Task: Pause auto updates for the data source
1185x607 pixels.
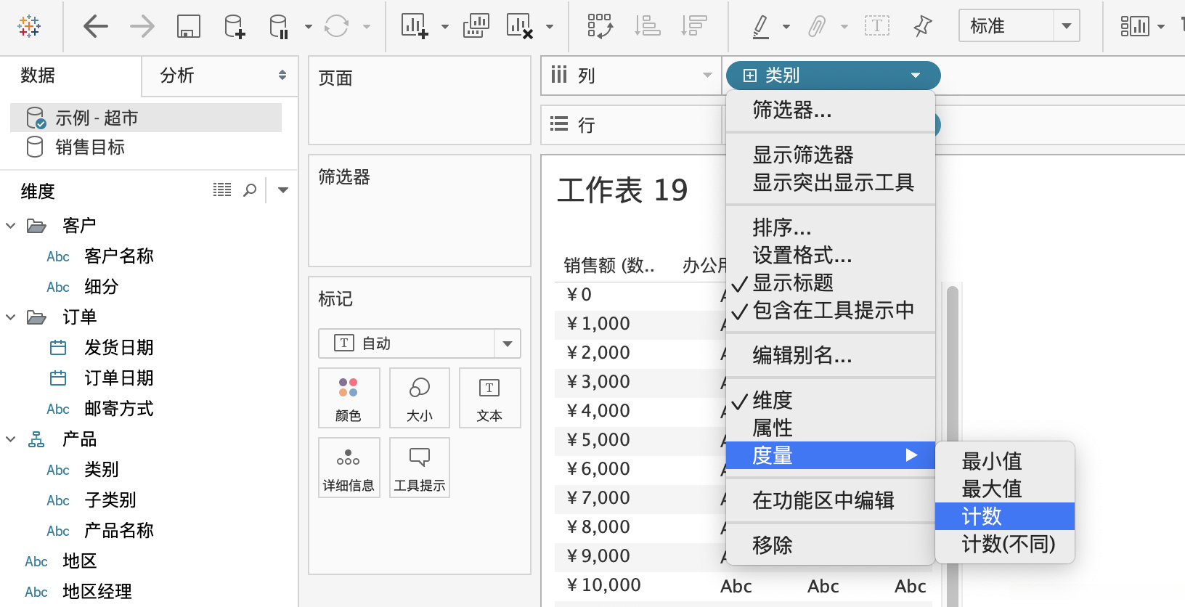Action: coord(279,27)
